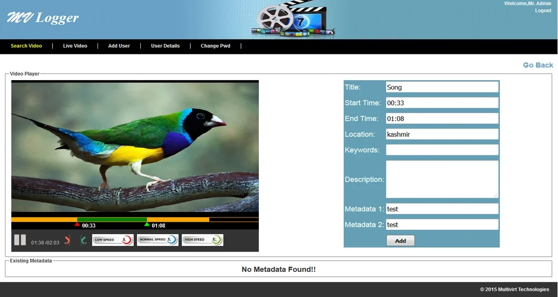The width and height of the screenshot is (558, 297).
Task: Click the red mark-in point icon
Action: [67, 239]
